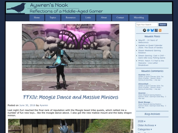The height and width of the screenshot is (133, 178).
Task: Open the Pillowfort icon link
Action: [156, 30]
